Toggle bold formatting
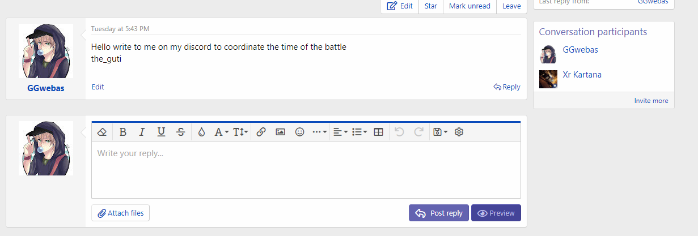Screen dimensions: 698x236 [123, 132]
